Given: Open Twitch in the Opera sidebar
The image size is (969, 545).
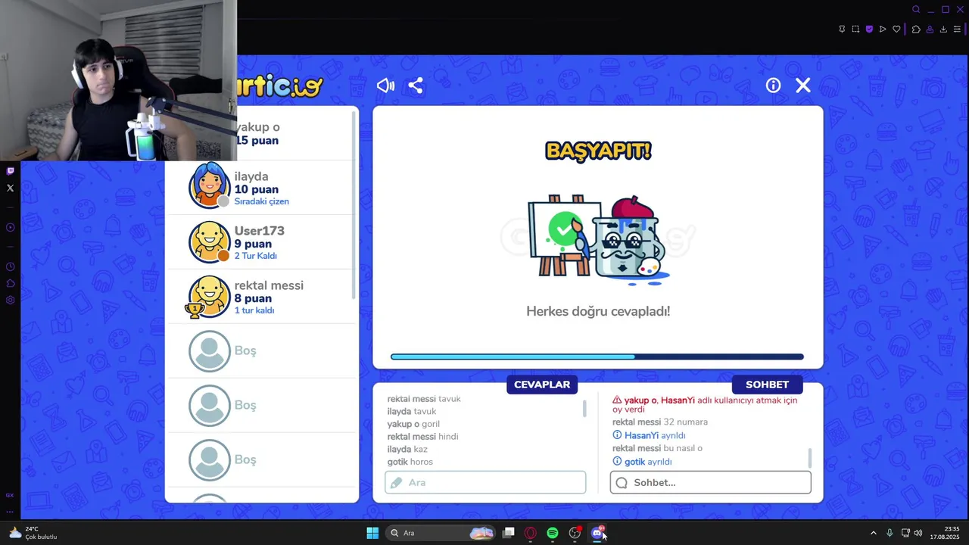Looking at the screenshot, I should (10, 171).
